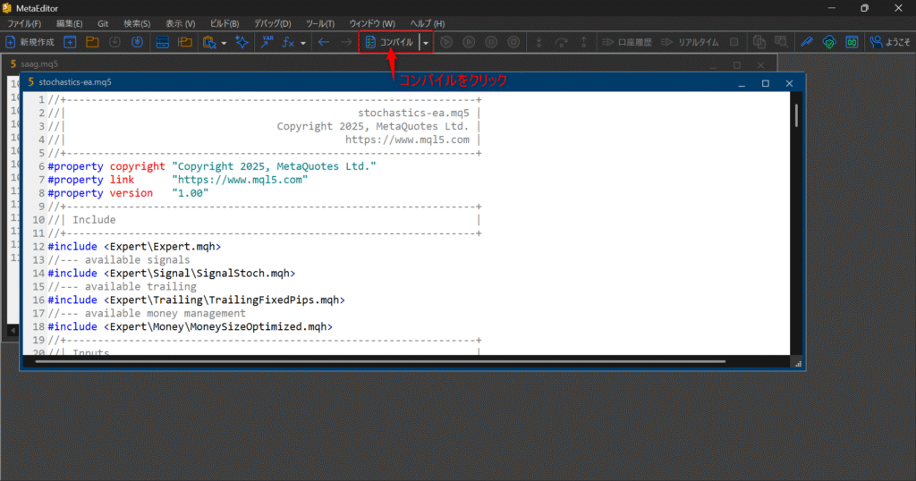The image size is (916, 481).
Task: Open the ビルド(B) menu
Action: (225, 23)
